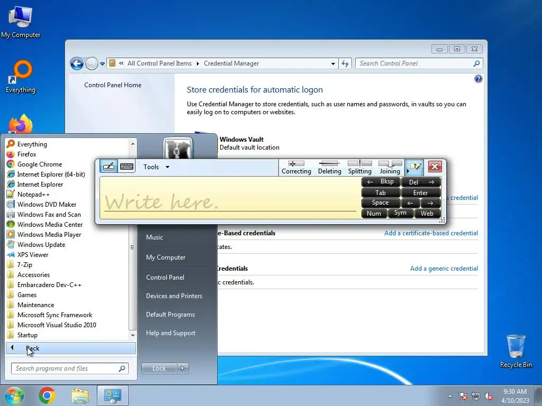Click the Lock button
Screen dimensions: 542x406
159,368
